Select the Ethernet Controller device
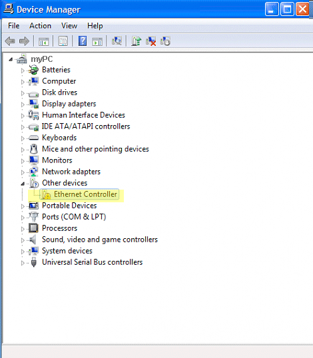This screenshot has height=358, width=313. click(85, 194)
